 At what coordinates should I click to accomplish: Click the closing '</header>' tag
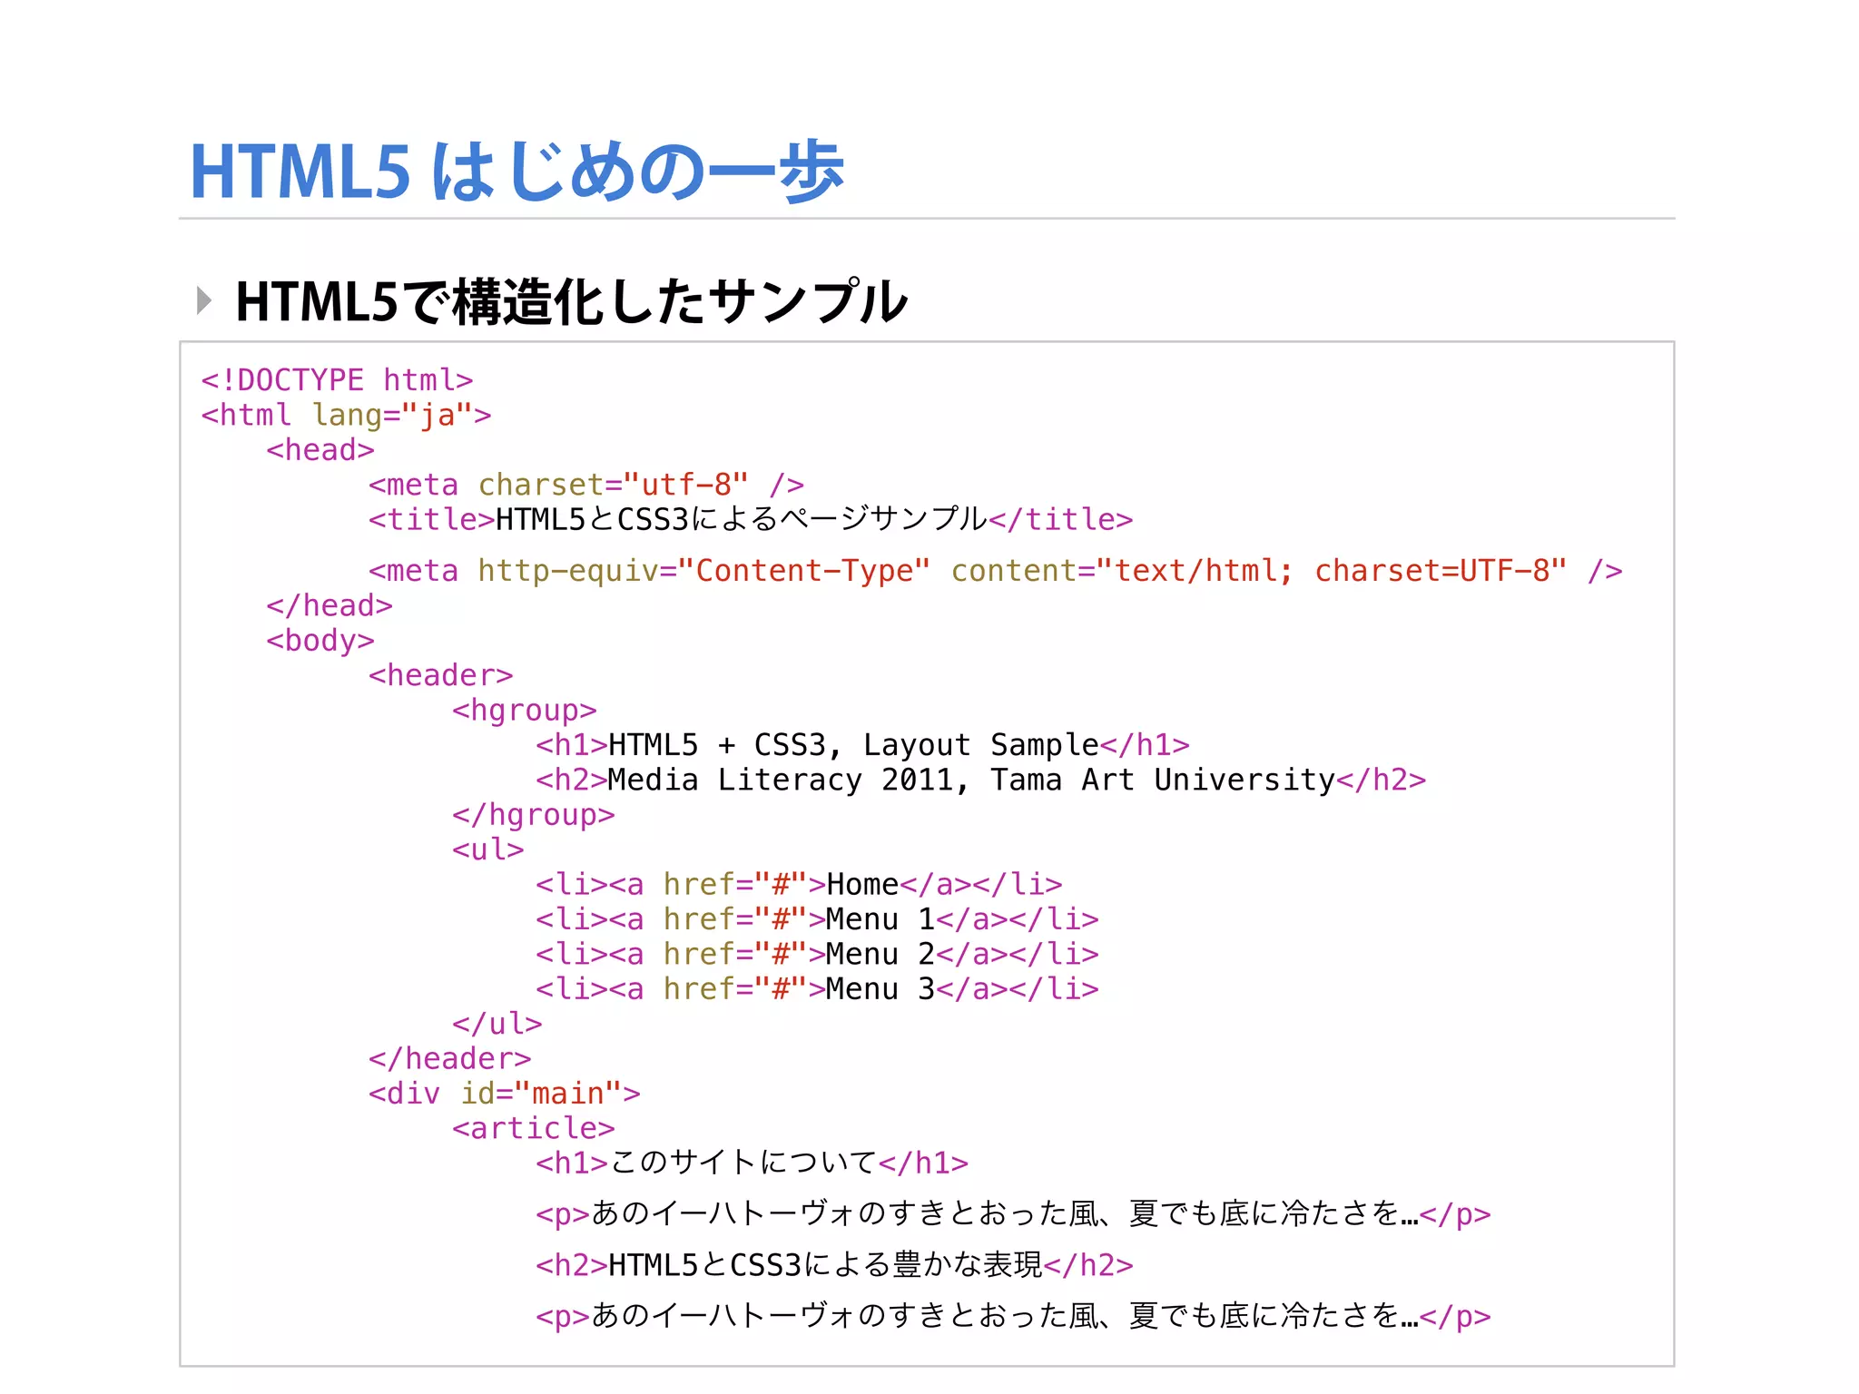click(x=450, y=1058)
